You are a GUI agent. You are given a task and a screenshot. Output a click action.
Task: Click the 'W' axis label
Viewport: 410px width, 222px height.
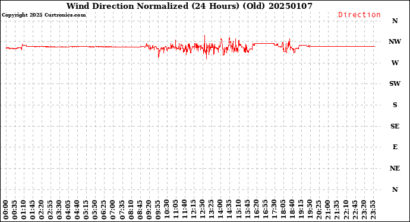[x=395, y=63]
